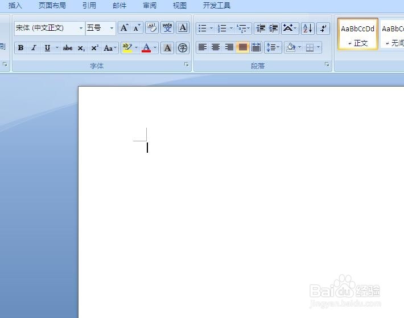The image size is (404, 318).
Task: Click the Bullets list icon
Action: pos(203,28)
